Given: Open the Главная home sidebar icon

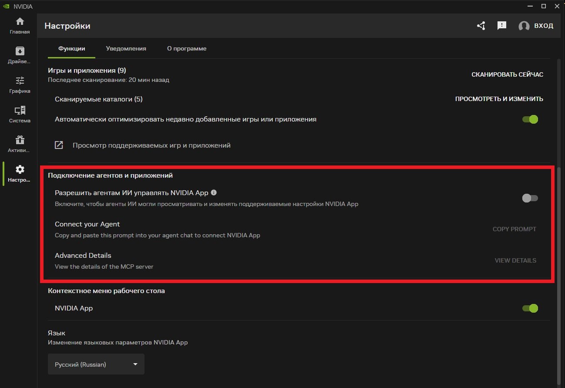Looking at the screenshot, I should [x=20, y=26].
